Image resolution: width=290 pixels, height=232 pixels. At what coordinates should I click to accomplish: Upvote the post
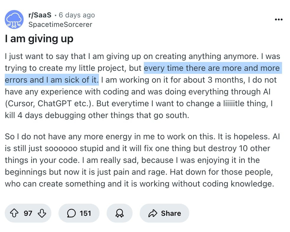pyautogui.click(x=14, y=213)
